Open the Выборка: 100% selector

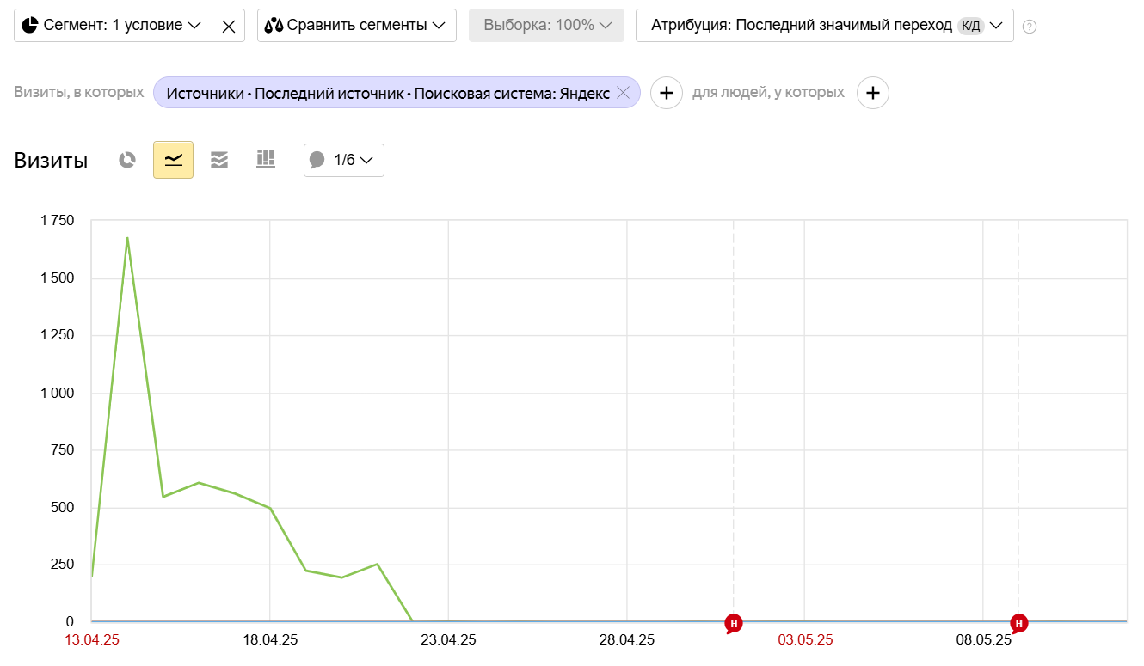click(x=547, y=26)
